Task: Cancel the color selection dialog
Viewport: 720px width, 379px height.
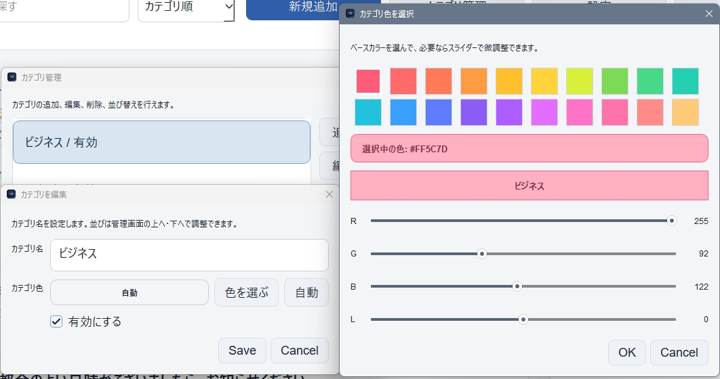Action: 679,353
